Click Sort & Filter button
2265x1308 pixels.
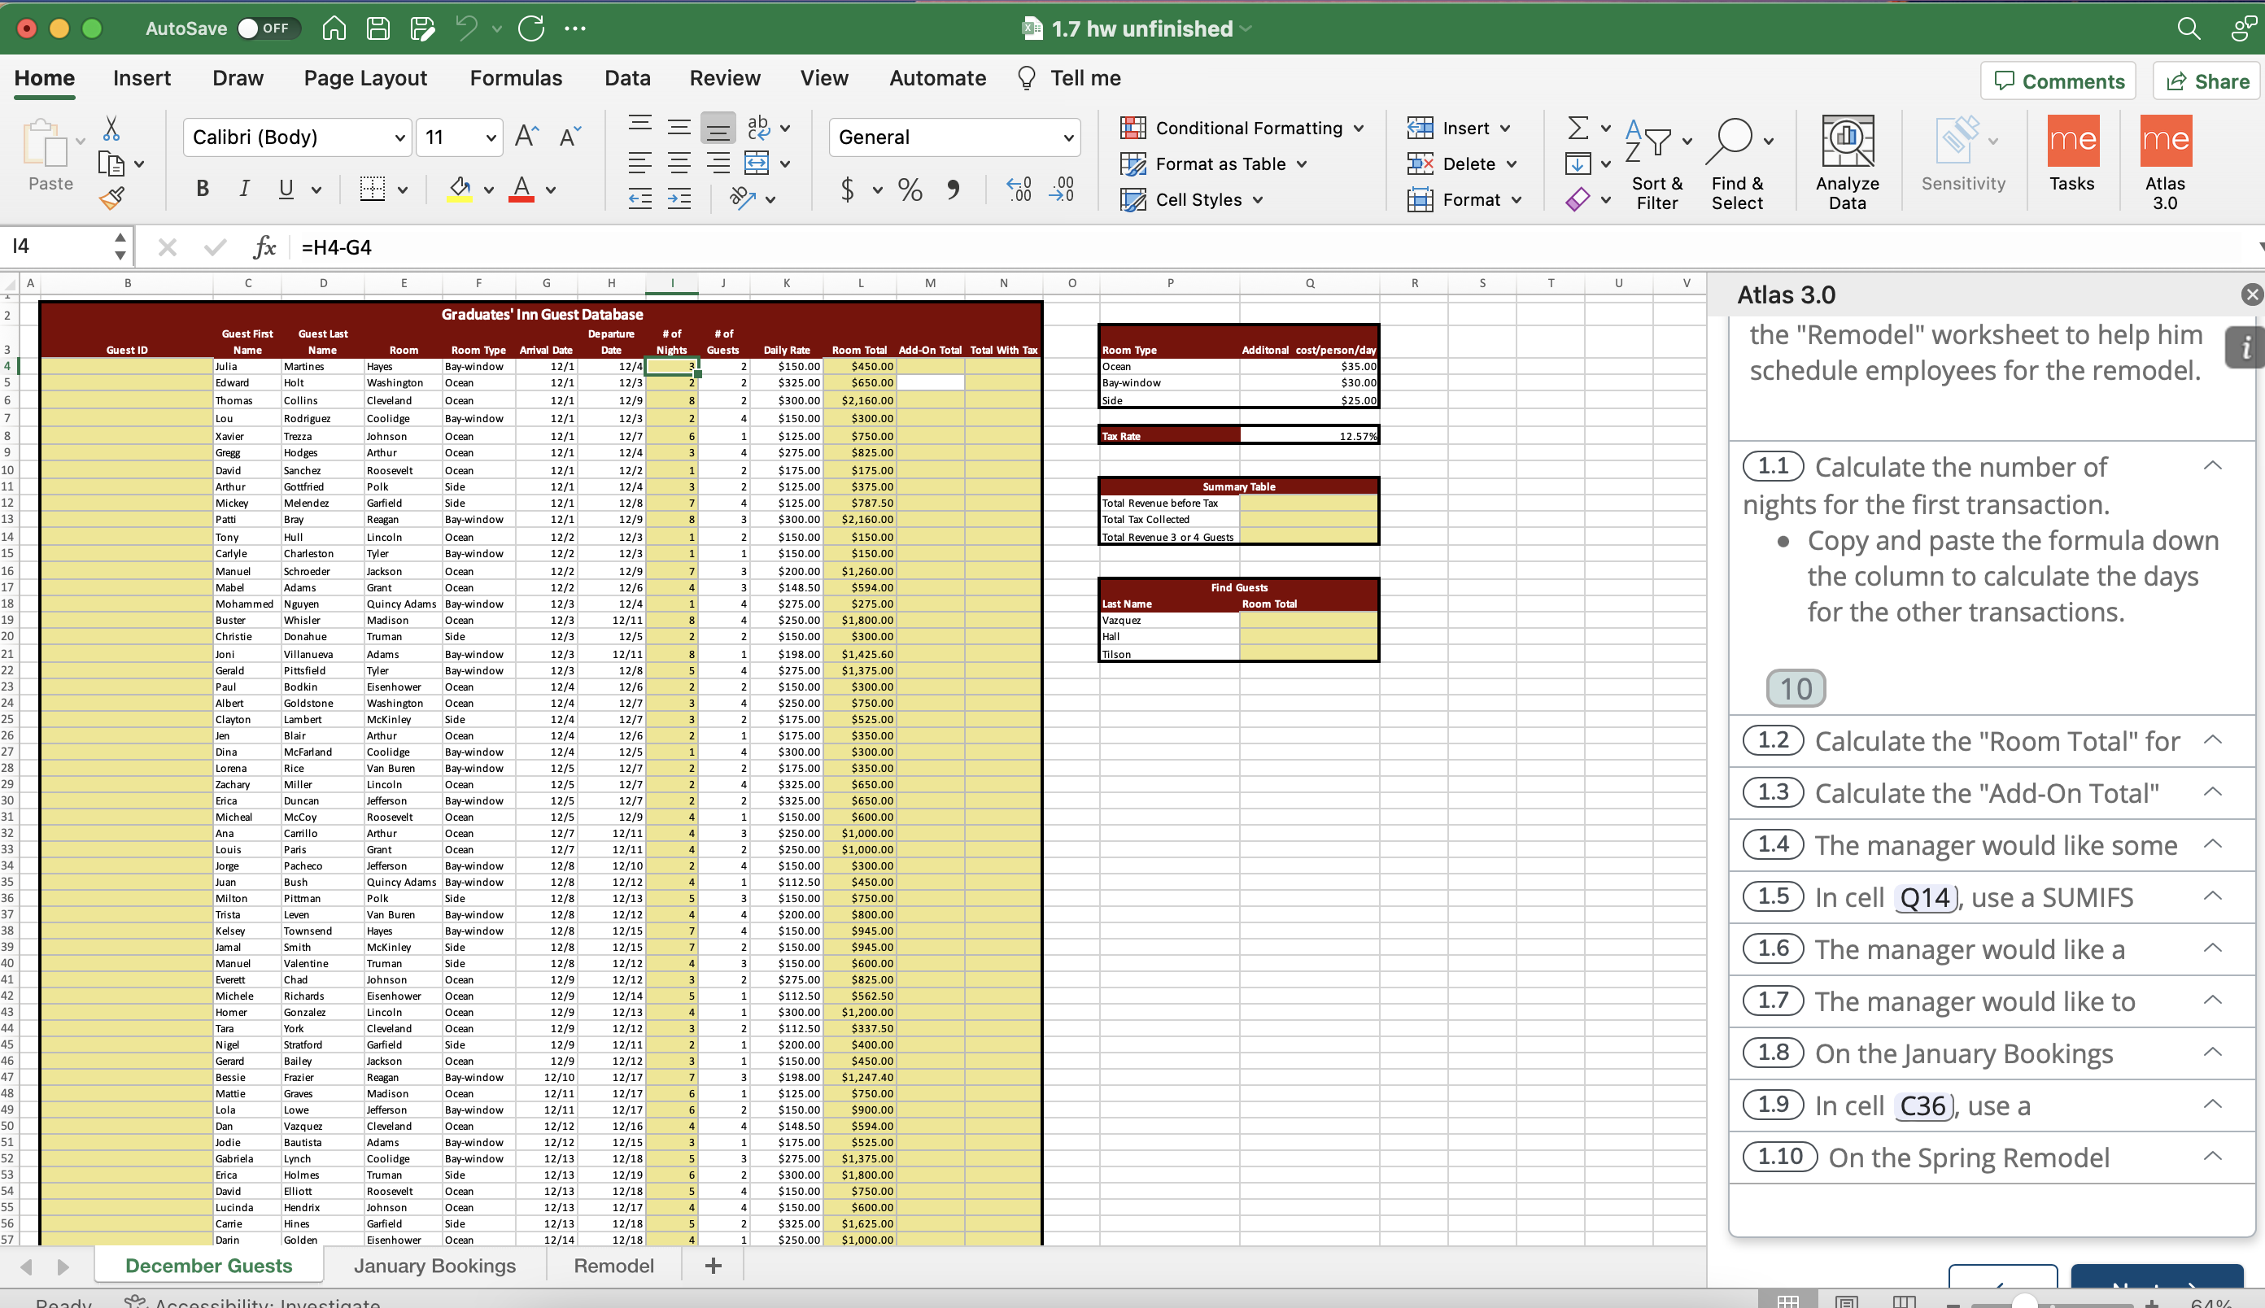coord(1656,163)
